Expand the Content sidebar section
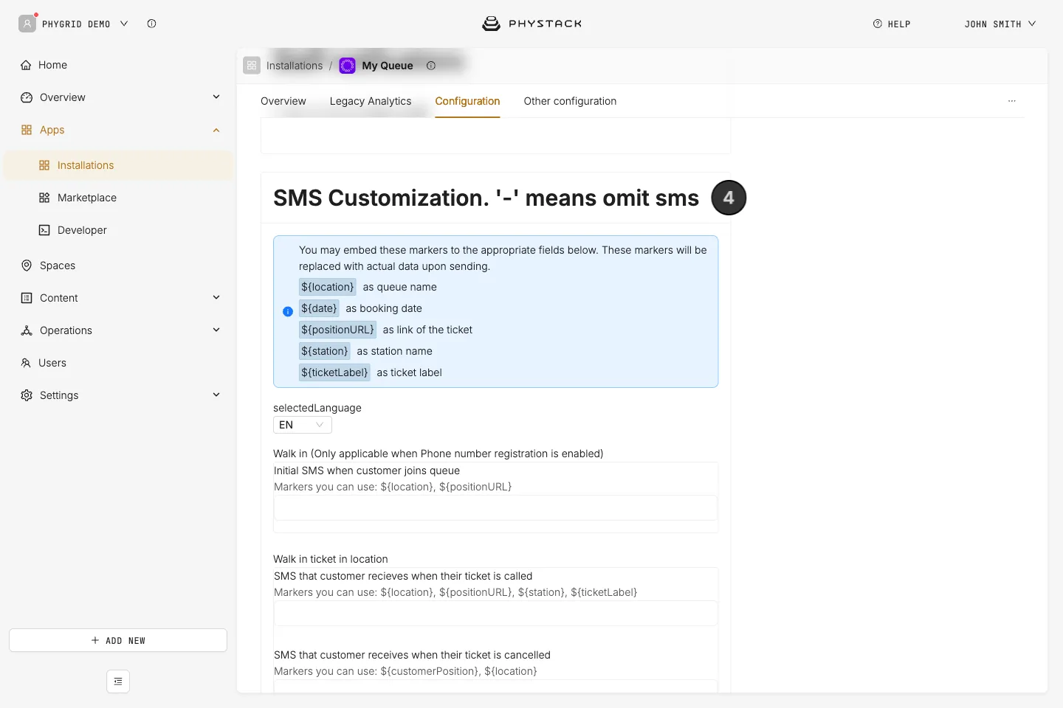The image size is (1063, 708). coord(216,298)
